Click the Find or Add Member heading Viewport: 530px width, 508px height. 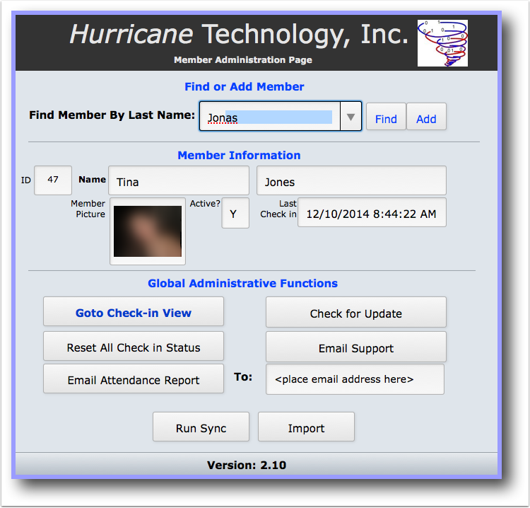point(245,86)
